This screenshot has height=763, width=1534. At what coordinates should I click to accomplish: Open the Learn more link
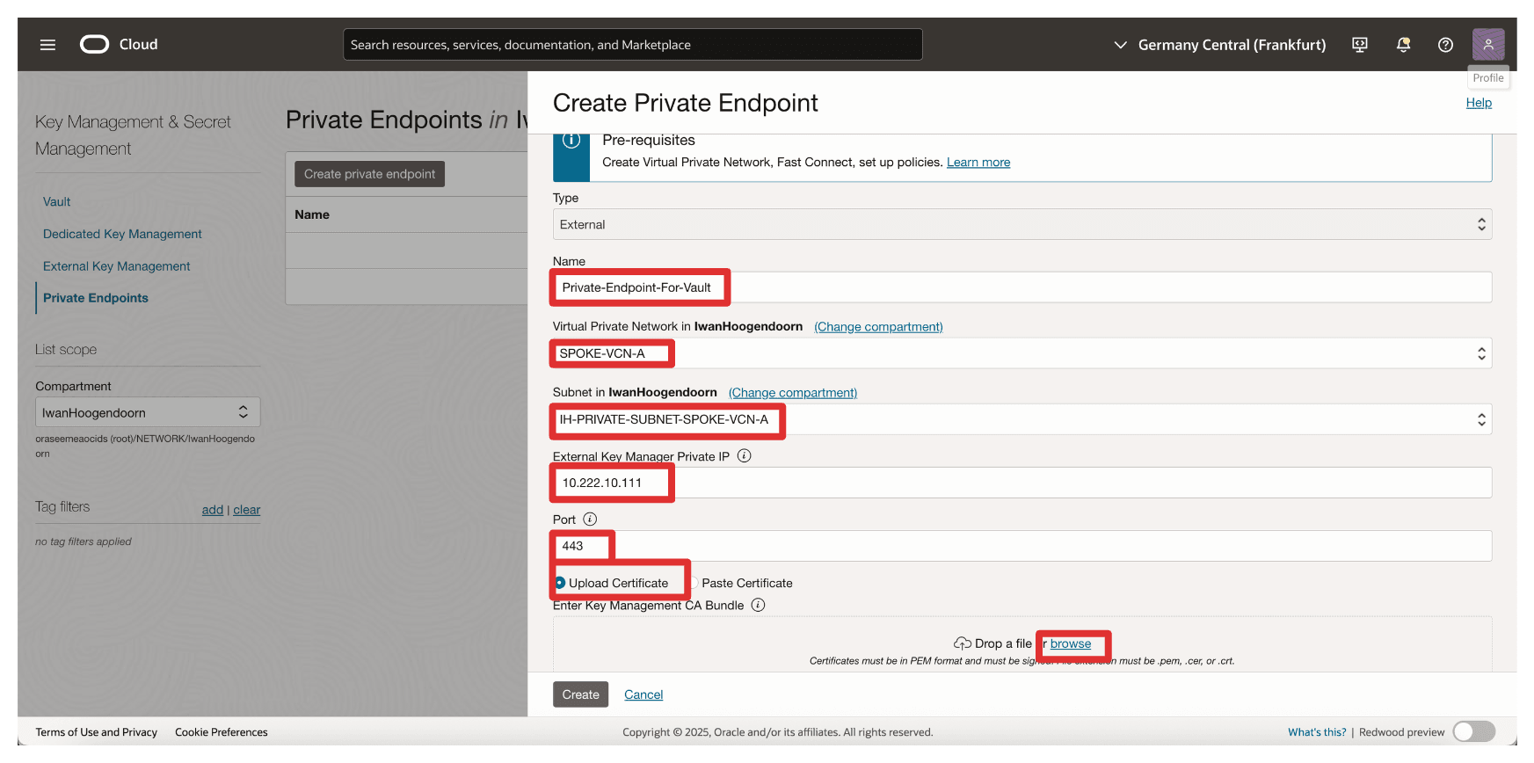(978, 163)
